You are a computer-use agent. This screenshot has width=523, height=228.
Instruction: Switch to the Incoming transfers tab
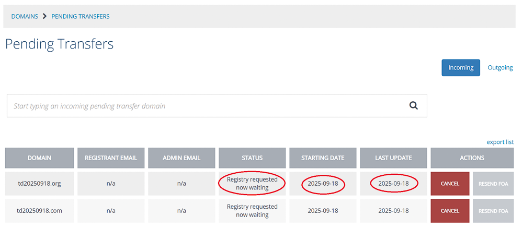[x=461, y=68]
